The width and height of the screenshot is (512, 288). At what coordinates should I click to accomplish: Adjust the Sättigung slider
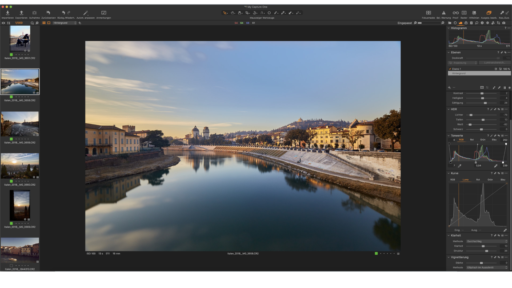point(482,103)
